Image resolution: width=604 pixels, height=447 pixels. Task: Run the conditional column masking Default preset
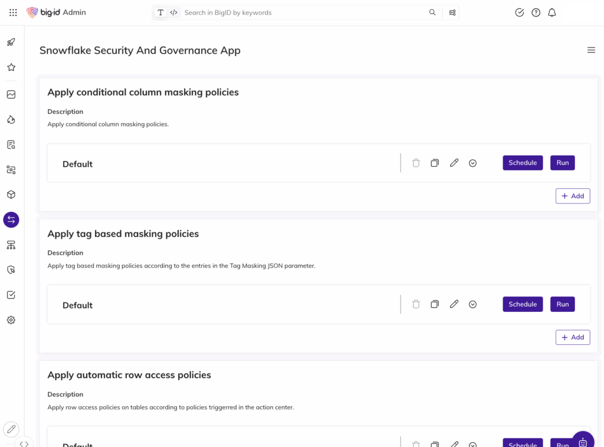[x=562, y=163]
